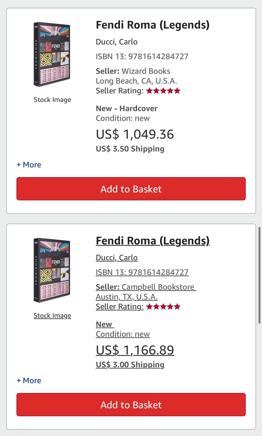Add the US$ 1,166.89 book to basket

[x=131, y=405]
